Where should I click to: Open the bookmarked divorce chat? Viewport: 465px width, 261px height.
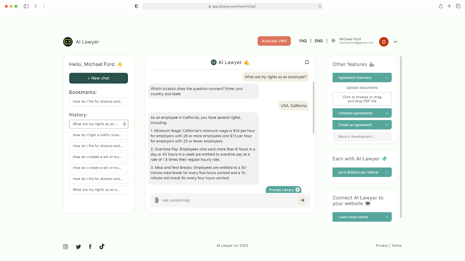98,102
